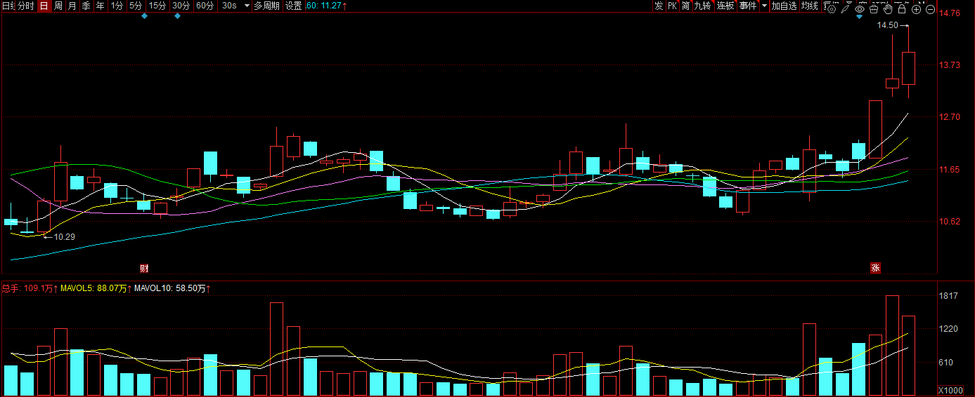Select the hand pan tool icon

(887, 9)
